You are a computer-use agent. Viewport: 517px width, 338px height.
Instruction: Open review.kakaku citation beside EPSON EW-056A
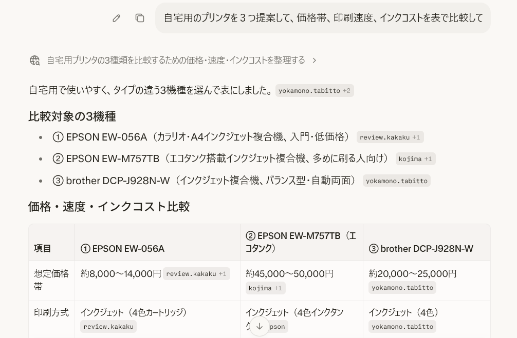click(390, 137)
